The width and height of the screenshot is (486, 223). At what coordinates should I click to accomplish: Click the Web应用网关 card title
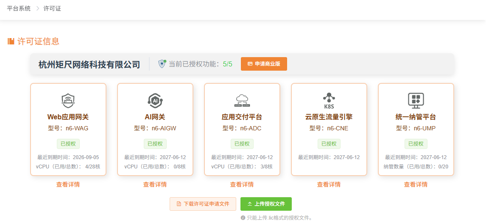click(x=68, y=117)
